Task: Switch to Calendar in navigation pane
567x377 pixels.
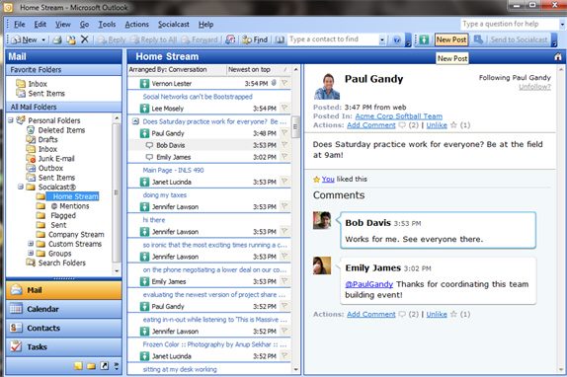Action: 63,309
